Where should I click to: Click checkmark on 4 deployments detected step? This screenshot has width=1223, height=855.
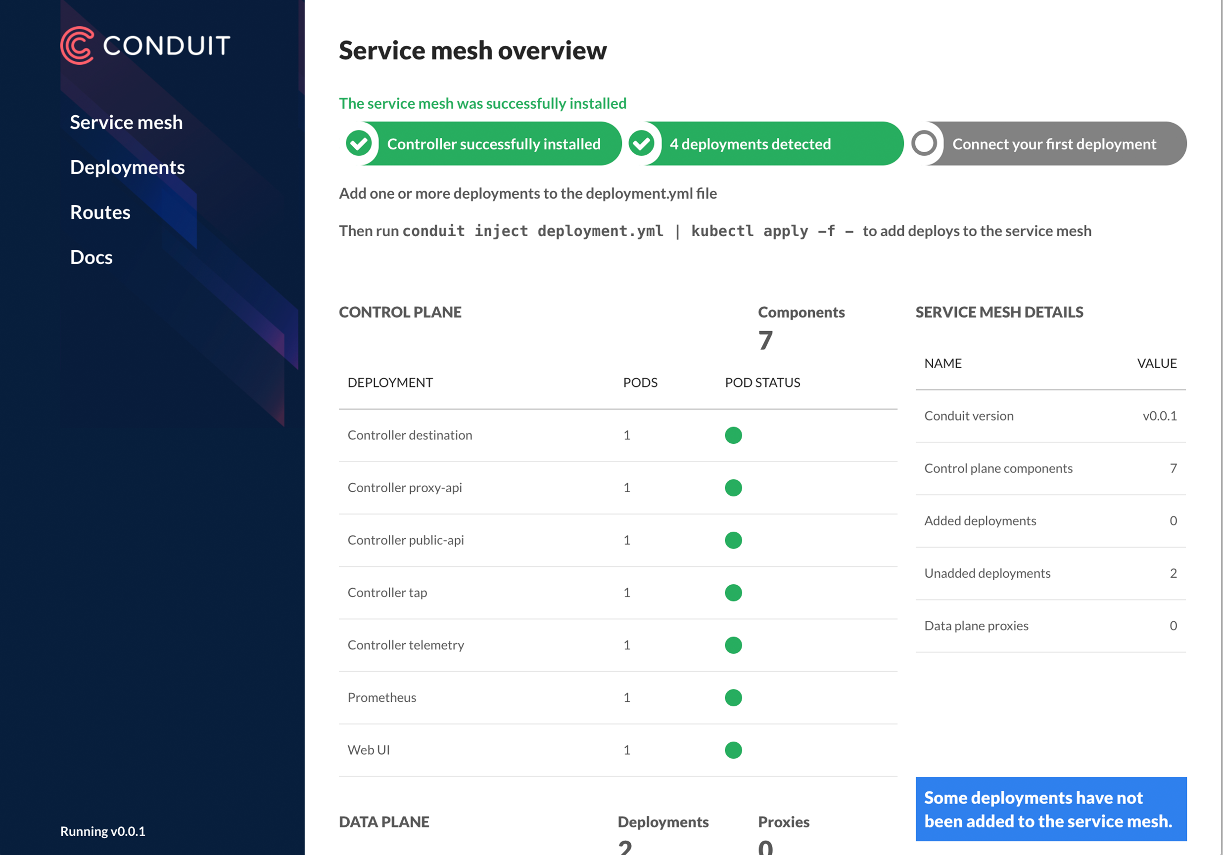pyautogui.click(x=641, y=144)
